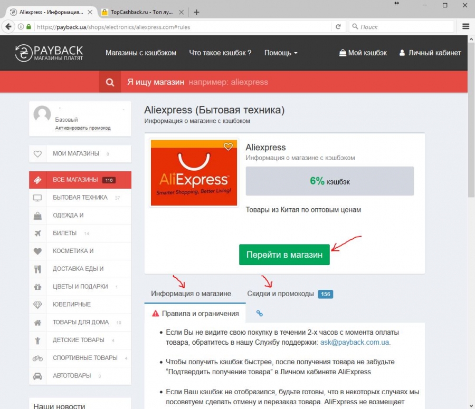Click the airplane icon beside Билеты
475x409 pixels.
point(37,233)
